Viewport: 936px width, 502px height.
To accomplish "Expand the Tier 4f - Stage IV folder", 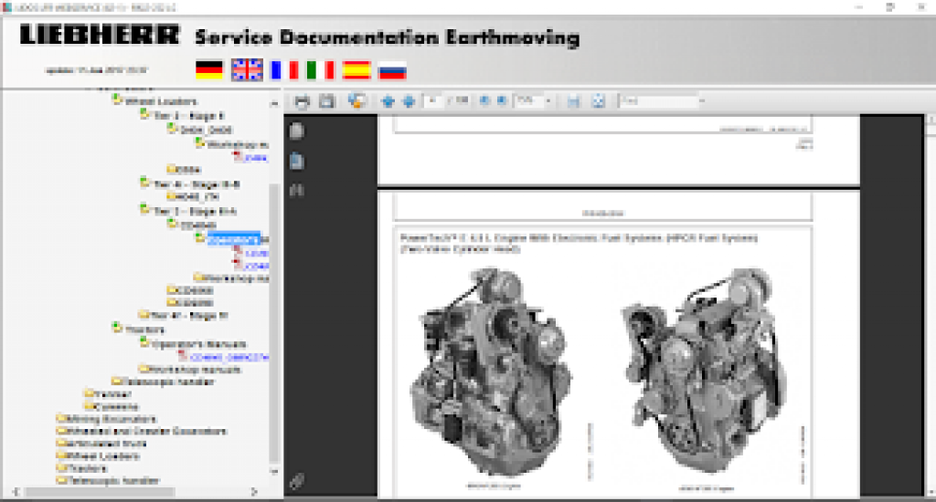I will point(144,315).
